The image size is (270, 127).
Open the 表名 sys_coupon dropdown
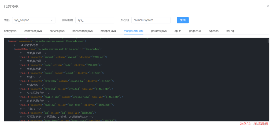(x=33, y=20)
